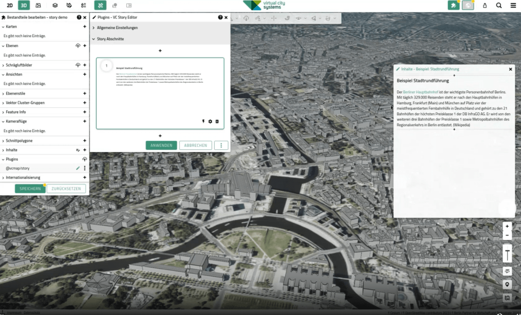The height and width of the screenshot is (315, 521).
Task: Delete story section 1 via trash icon
Action: tap(217, 121)
